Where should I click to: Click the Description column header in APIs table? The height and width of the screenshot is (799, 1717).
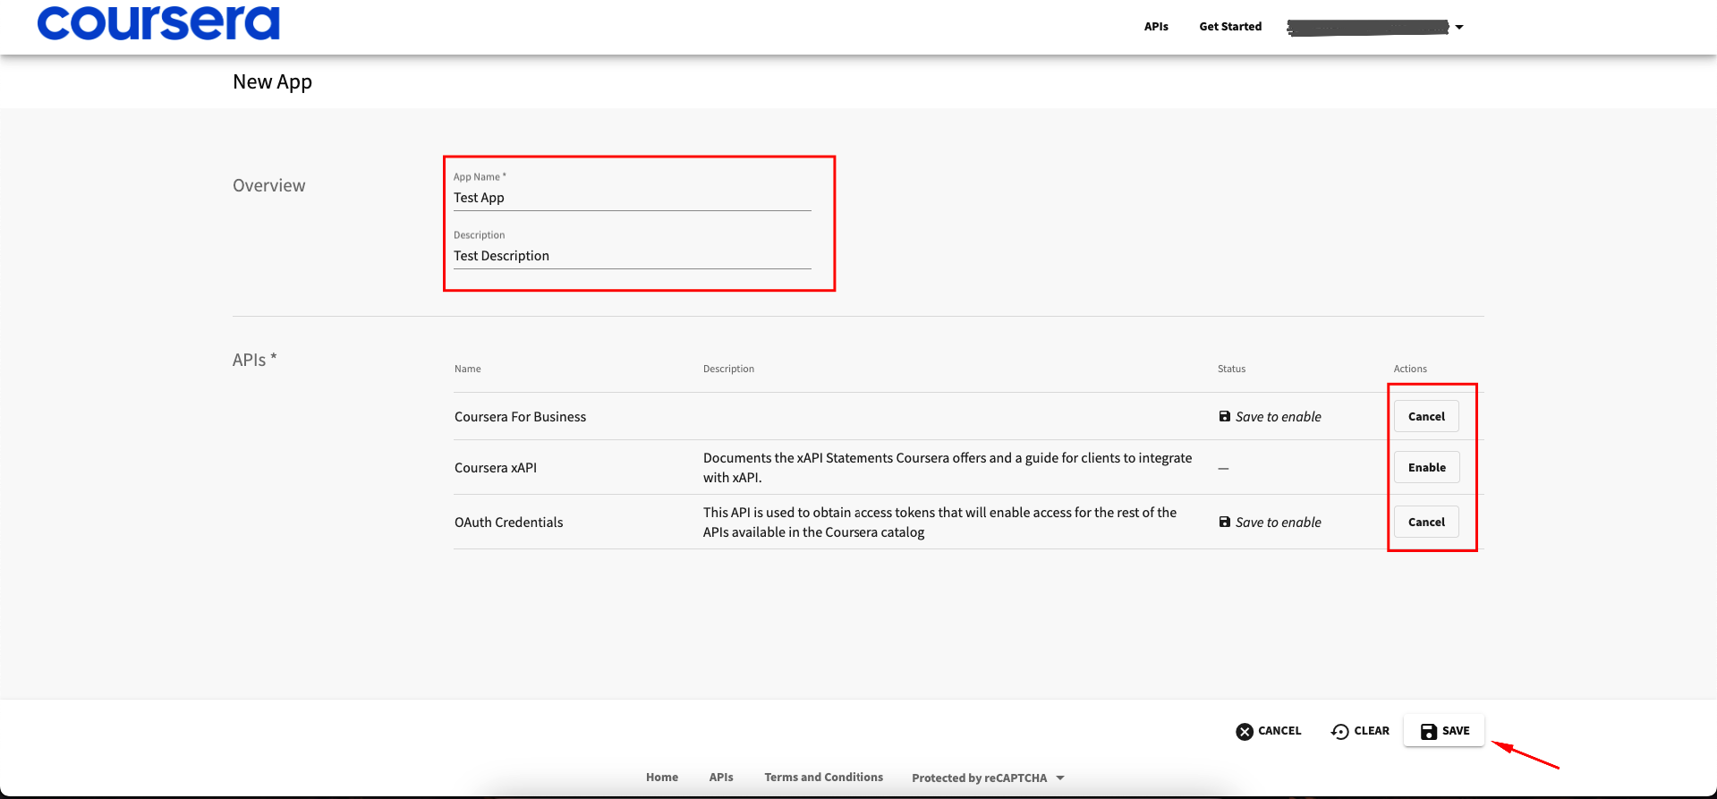click(728, 369)
